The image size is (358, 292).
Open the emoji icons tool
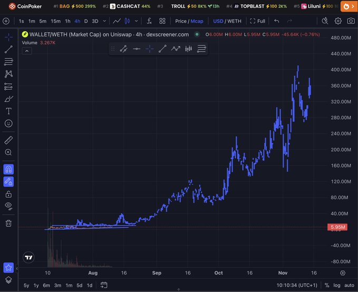coord(8,123)
